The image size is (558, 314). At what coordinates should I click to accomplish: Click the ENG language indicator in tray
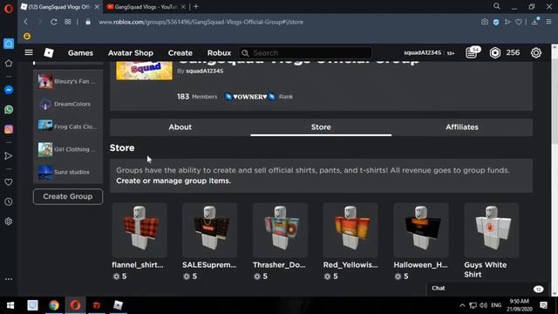[496, 305]
